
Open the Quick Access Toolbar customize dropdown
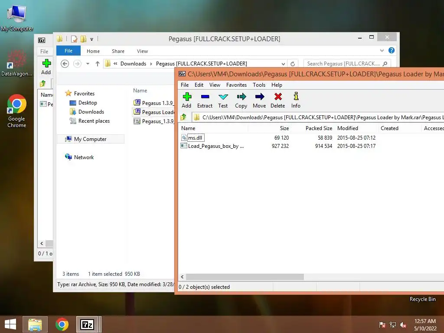pos(92,39)
